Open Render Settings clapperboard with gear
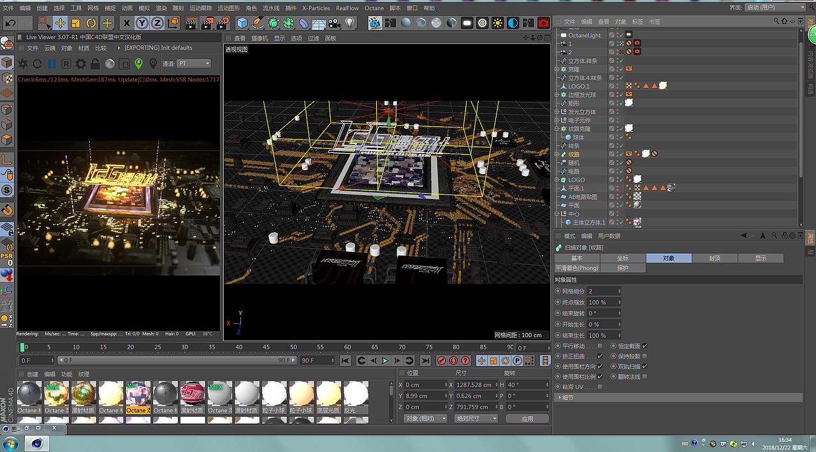This screenshot has height=452, width=816. click(222, 23)
